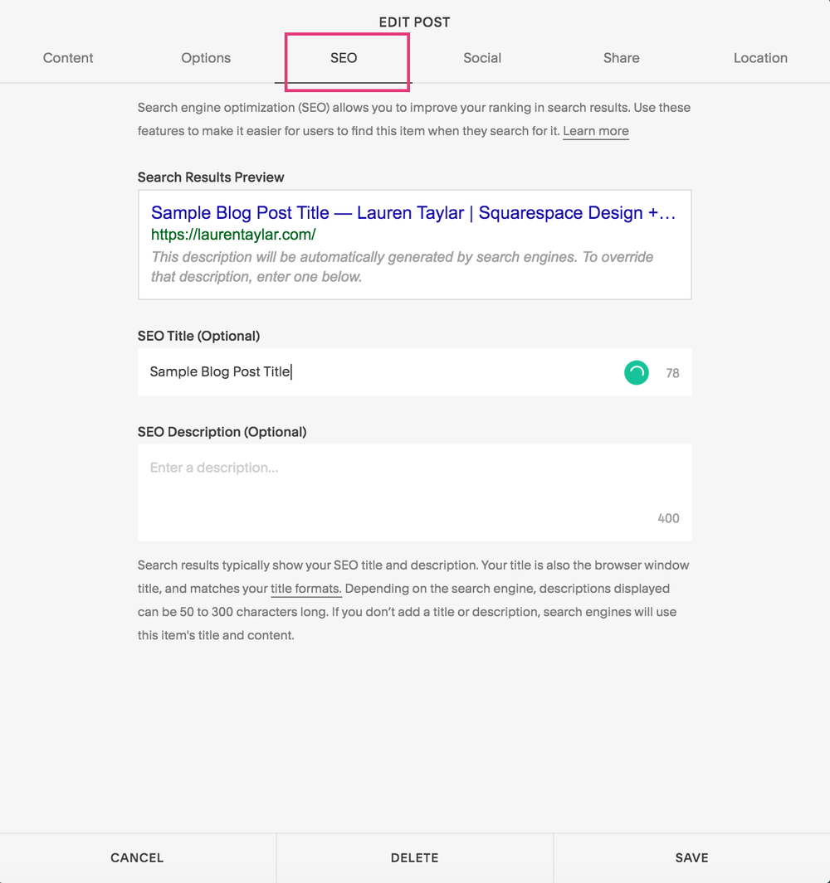The image size is (830, 883).
Task: Select the SEO tab
Action: click(x=344, y=58)
